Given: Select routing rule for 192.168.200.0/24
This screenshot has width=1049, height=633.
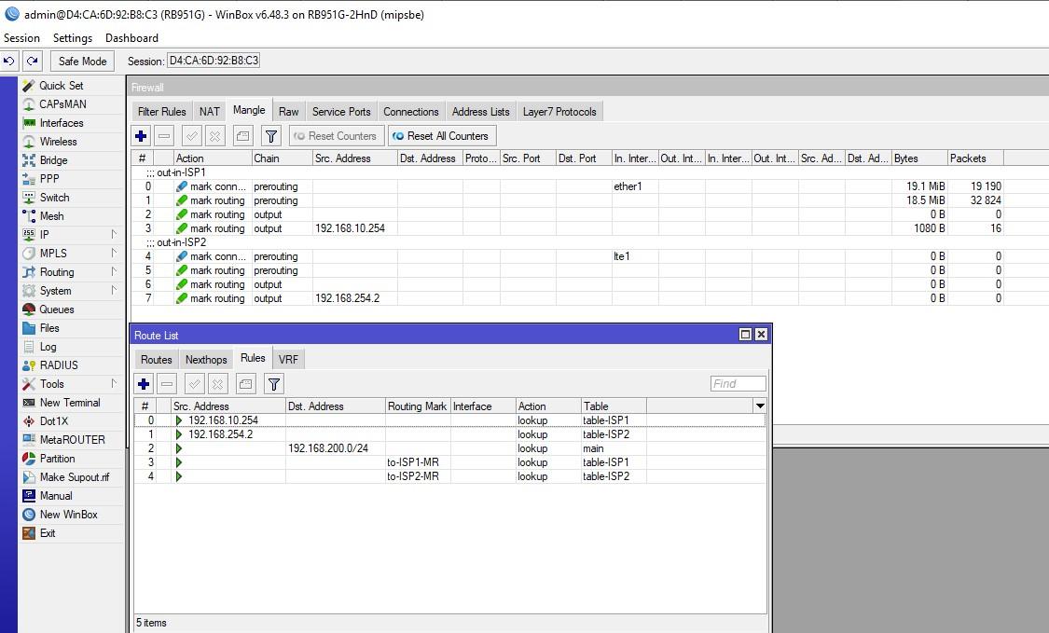Looking at the screenshot, I should click(x=449, y=448).
